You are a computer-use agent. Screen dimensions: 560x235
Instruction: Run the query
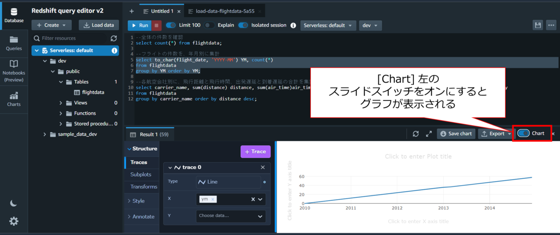(140, 25)
